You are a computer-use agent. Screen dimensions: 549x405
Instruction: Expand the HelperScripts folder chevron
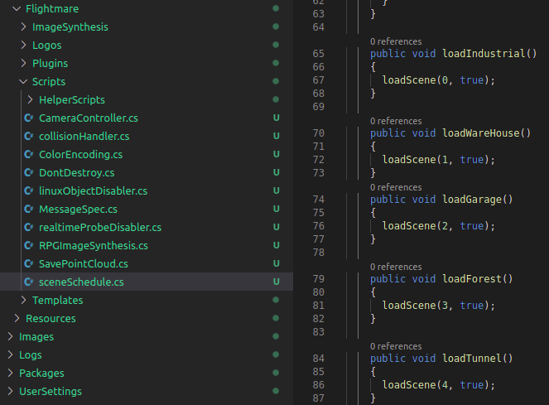(30, 100)
